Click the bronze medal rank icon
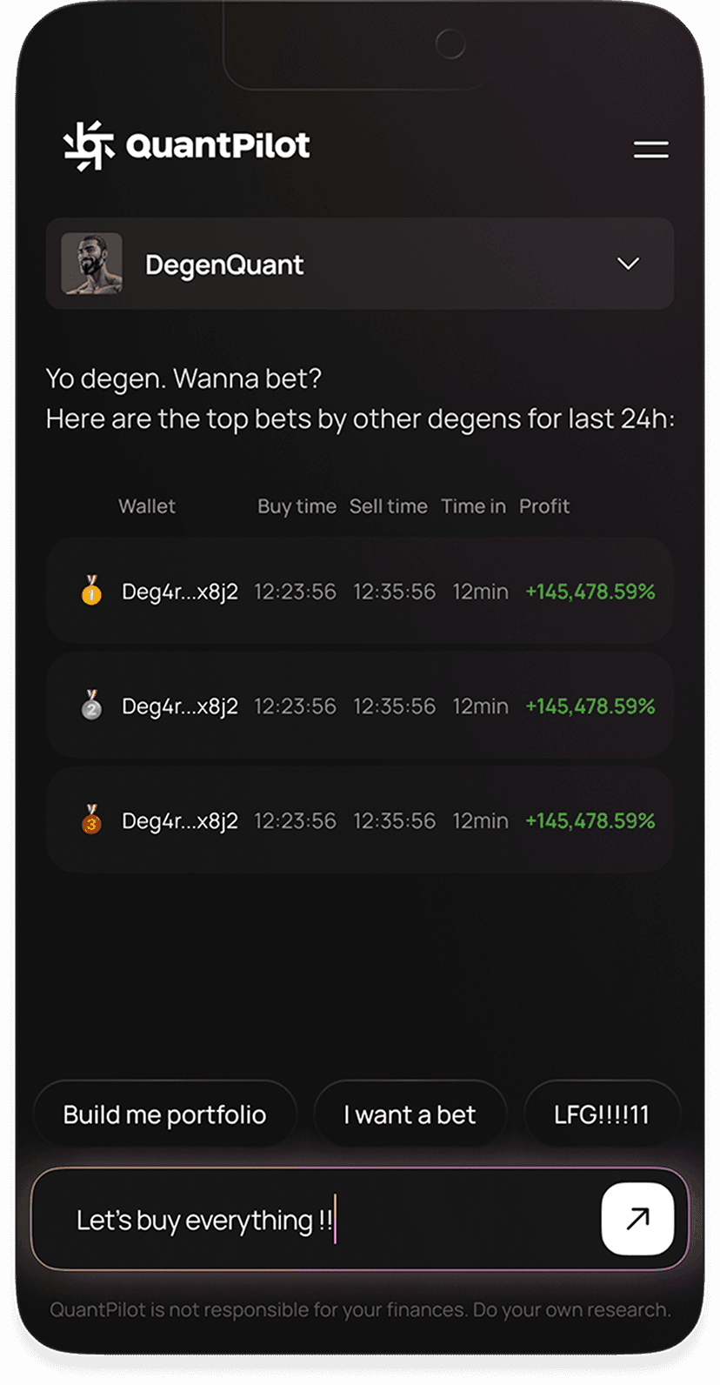The width and height of the screenshot is (720, 1385). [x=91, y=820]
